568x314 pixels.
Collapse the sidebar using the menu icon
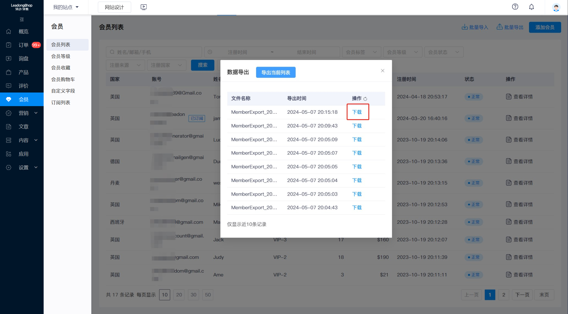point(22,20)
